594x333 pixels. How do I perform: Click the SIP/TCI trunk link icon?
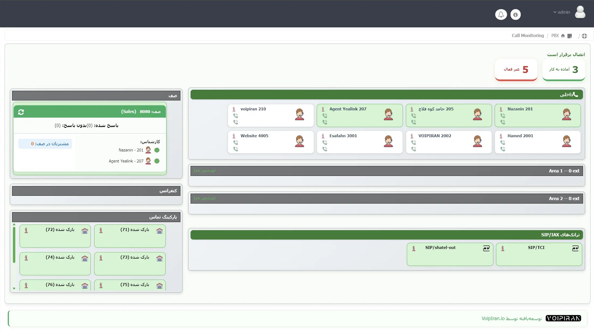coord(575,248)
